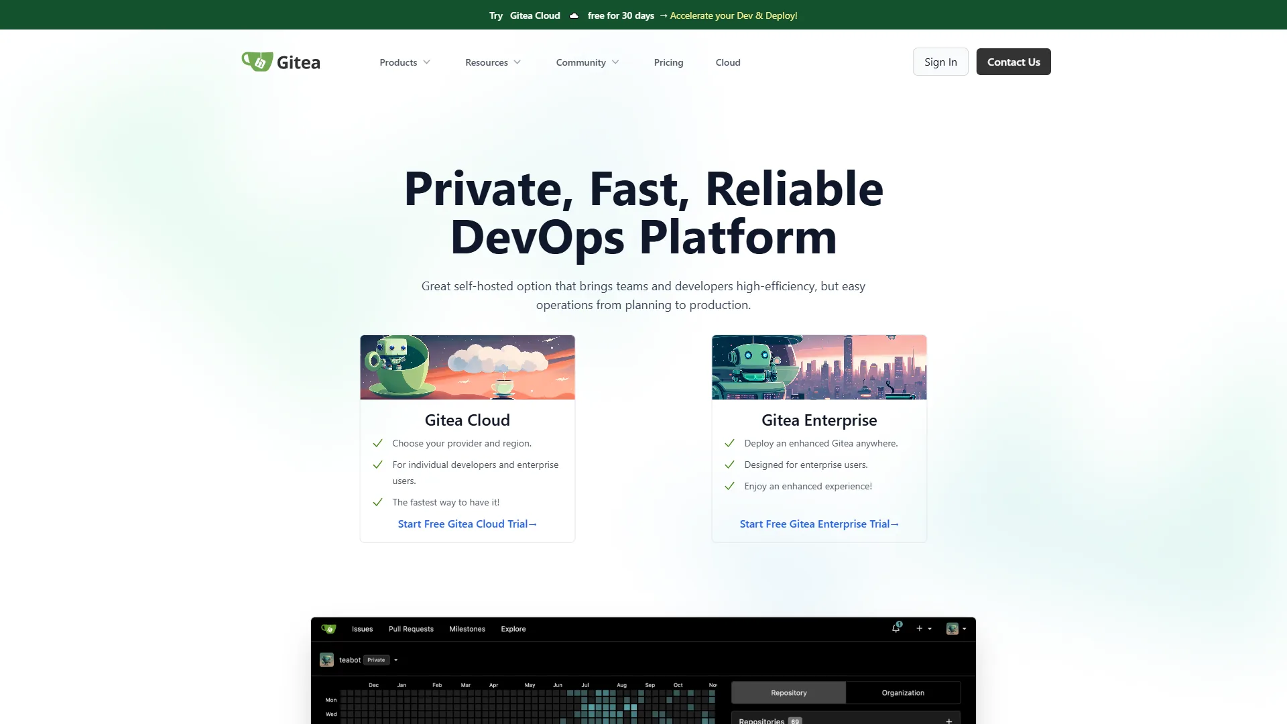1287x724 pixels.
Task: Click the 'Designed for enterprise users.' text
Action: pyautogui.click(x=806, y=465)
